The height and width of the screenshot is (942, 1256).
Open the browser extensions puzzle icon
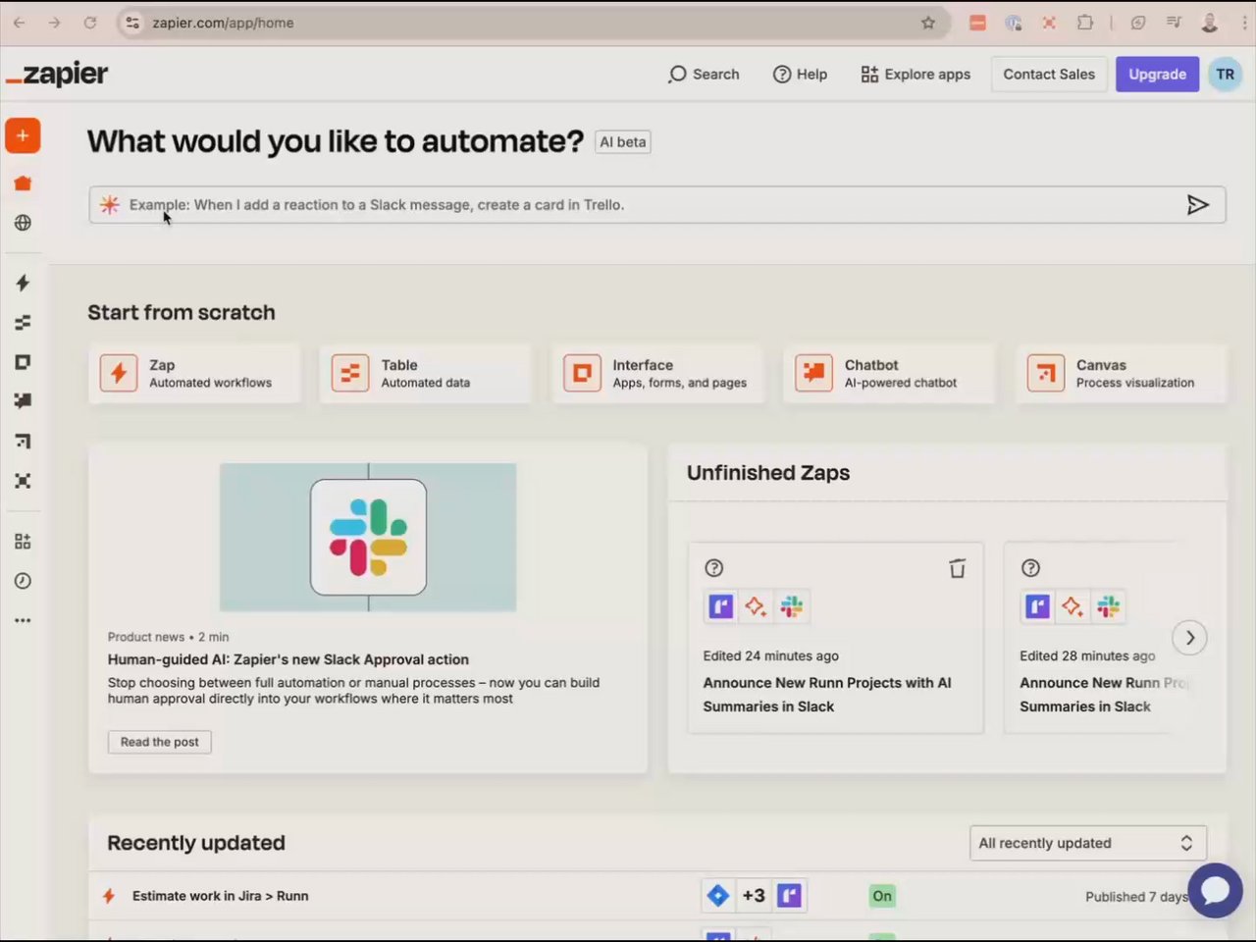click(x=1084, y=23)
